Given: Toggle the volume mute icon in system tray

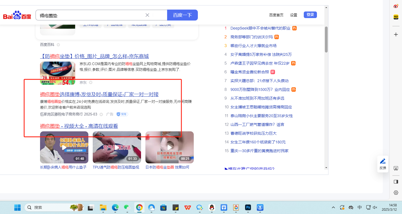Looking at the screenshot, I should [x=375, y=207].
